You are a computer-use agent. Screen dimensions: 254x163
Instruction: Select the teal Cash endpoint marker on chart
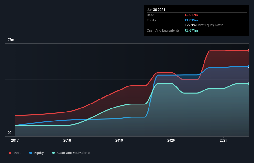(x=248, y=84)
